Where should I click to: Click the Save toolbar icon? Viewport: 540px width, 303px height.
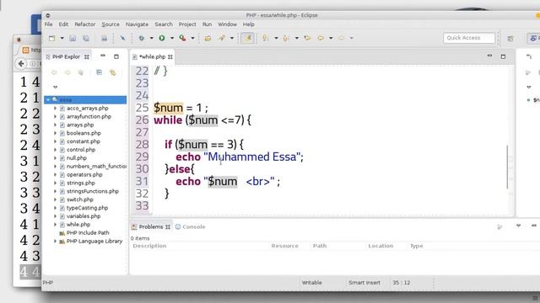(73, 38)
